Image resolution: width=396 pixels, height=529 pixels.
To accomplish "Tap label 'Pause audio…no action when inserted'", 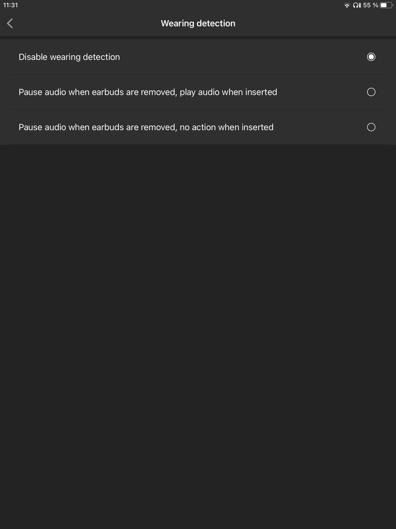I will (146, 127).
